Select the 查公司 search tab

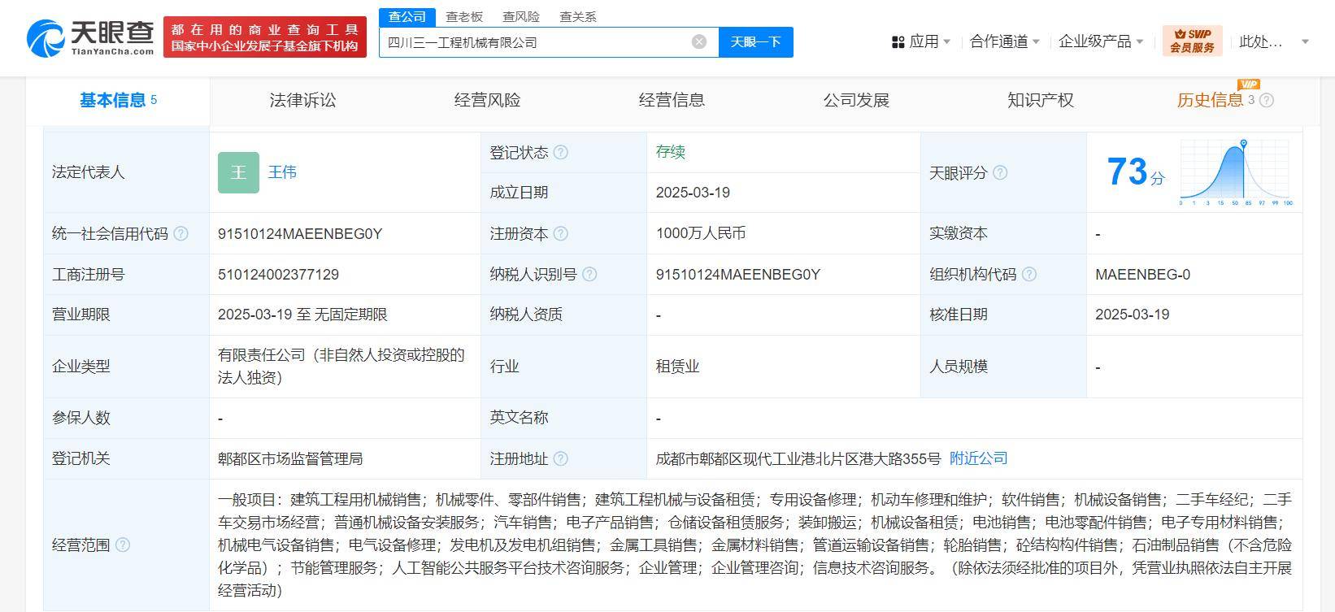pyautogui.click(x=407, y=16)
